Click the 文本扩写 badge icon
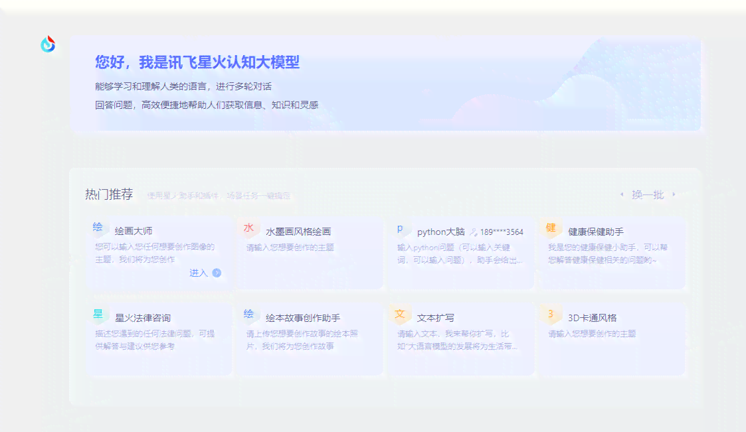Screen dimensions: 746x432 400,314
